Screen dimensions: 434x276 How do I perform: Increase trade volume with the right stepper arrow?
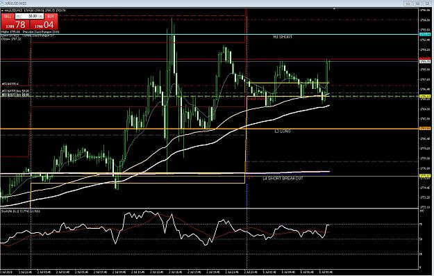(x=41, y=17)
